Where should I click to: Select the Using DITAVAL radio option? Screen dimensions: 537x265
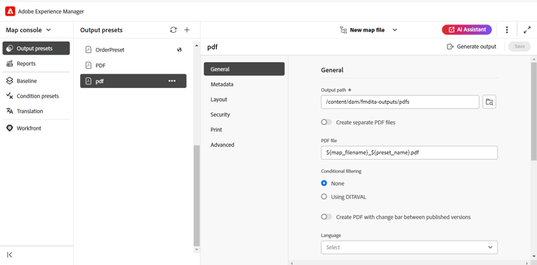click(324, 197)
